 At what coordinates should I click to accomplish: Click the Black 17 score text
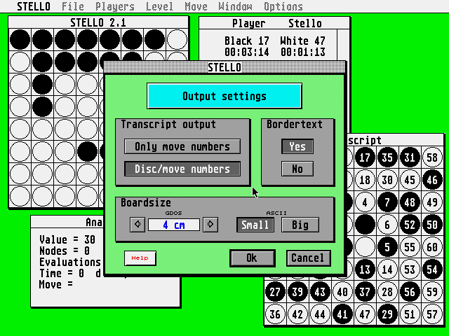point(246,41)
